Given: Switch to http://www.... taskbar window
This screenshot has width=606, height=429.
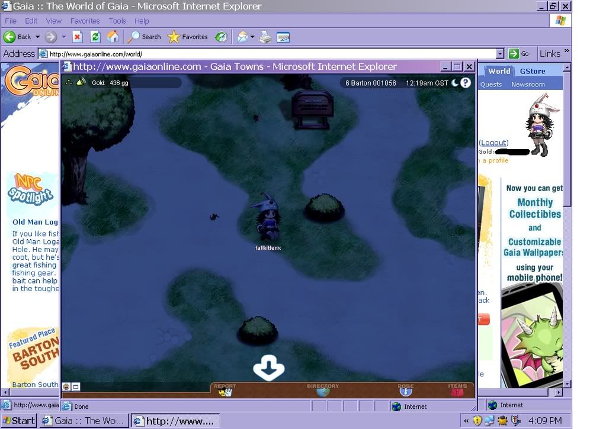Looking at the screenshot, I should 175,421.
